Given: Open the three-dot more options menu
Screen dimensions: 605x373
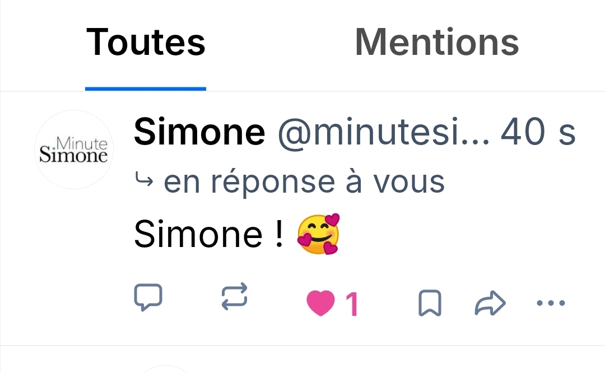Looking at the screenshot, I should tap(551, 304).
